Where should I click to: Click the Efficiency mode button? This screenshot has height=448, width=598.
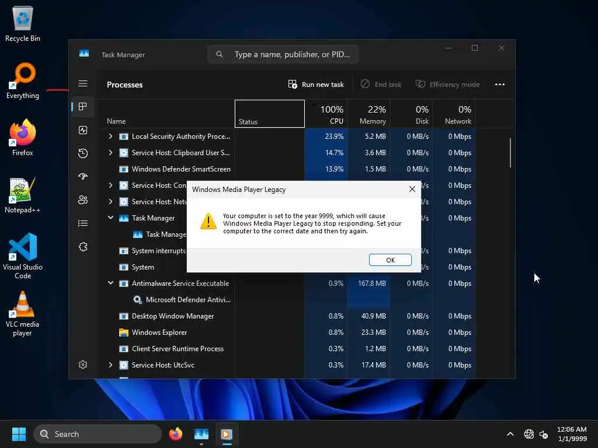tap(447, 84)
